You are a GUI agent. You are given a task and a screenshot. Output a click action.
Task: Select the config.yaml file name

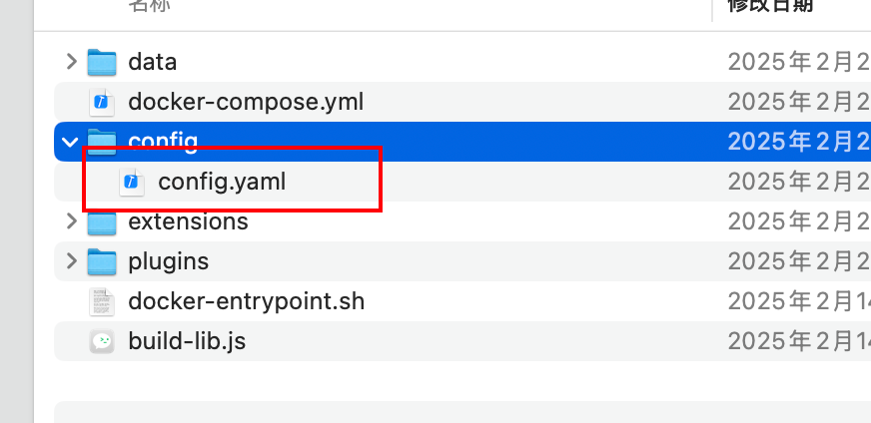[x=222, y=183]
